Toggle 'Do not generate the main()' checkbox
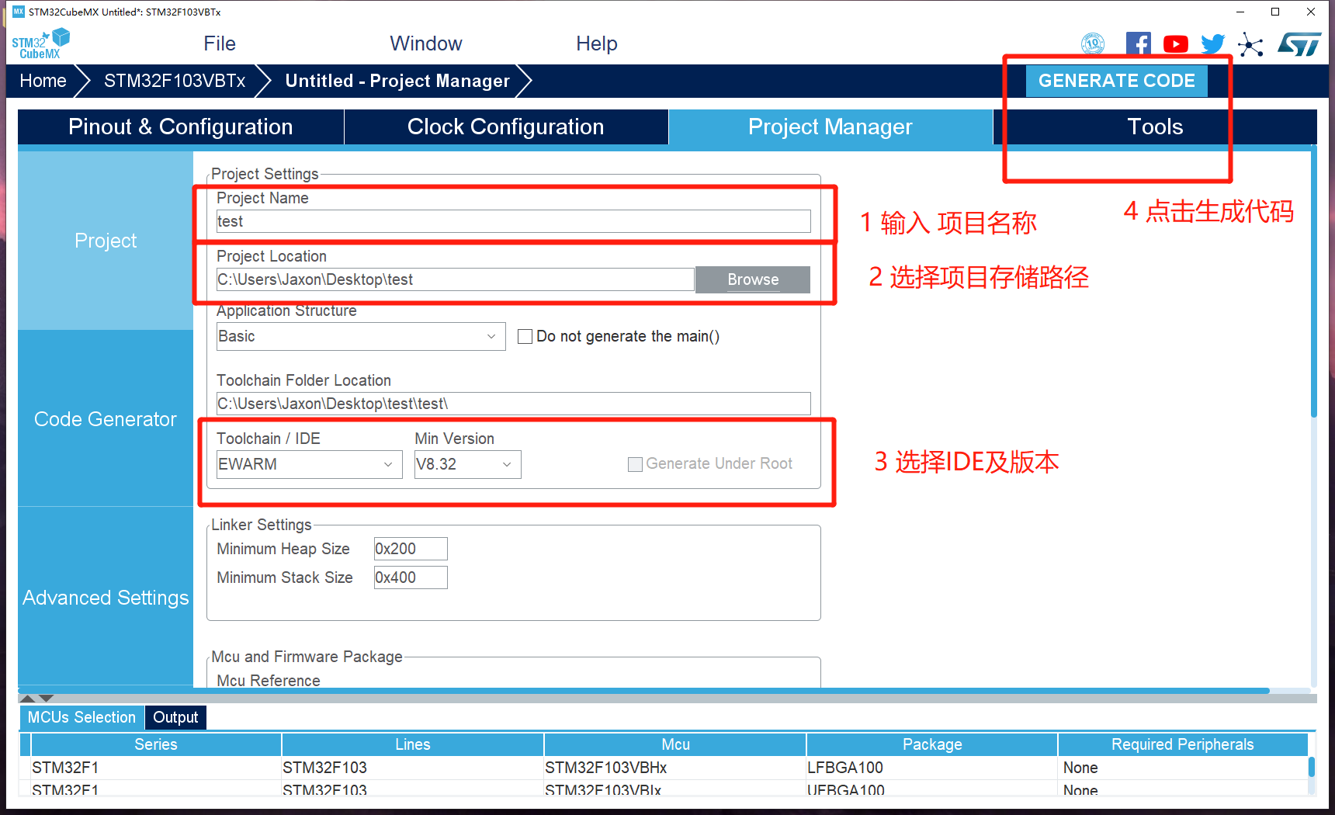Viewport: 1335px width, 815px height. click(525, 336)
